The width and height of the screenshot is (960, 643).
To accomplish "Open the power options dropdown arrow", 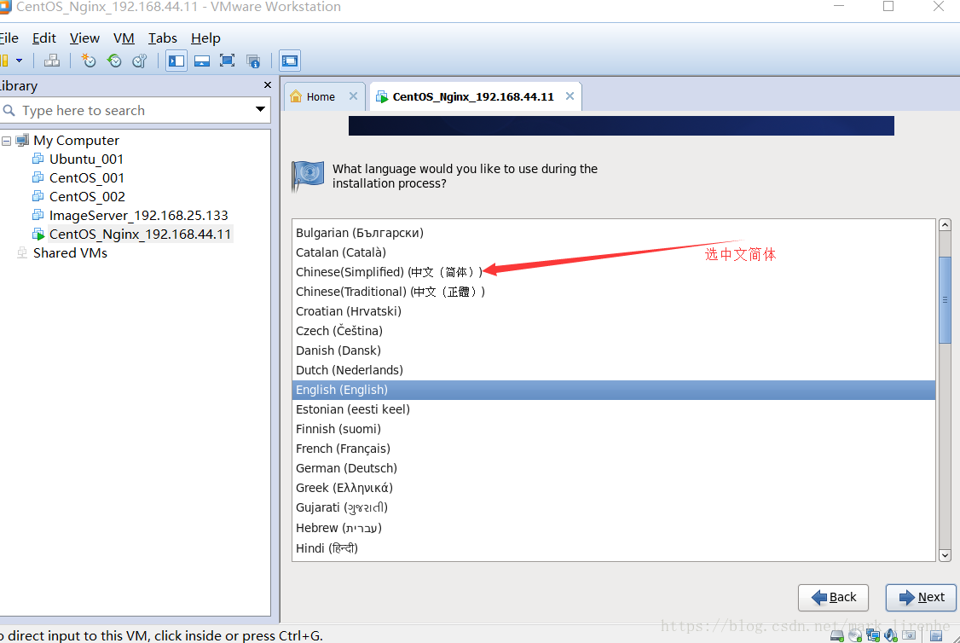I will tap(19, 61).
